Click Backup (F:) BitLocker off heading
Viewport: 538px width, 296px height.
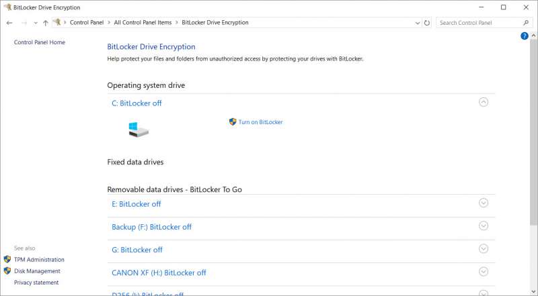coord(152,227)
